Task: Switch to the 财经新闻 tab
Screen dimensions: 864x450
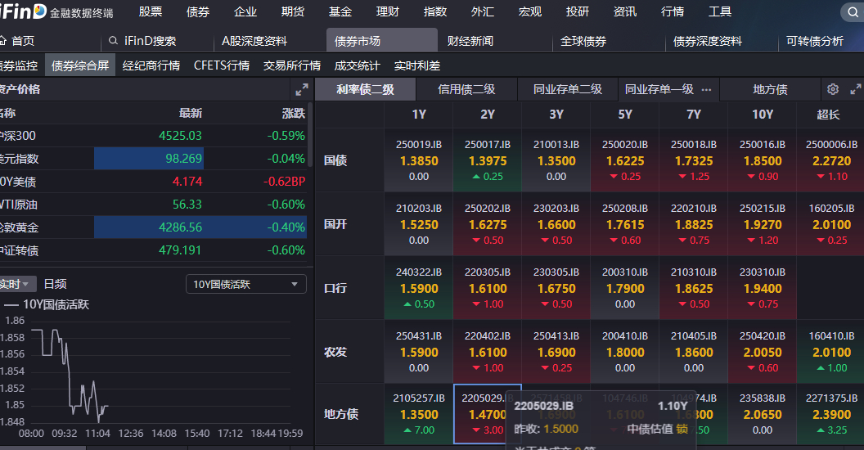Action: pyautogui.click(x=470, y=41)
